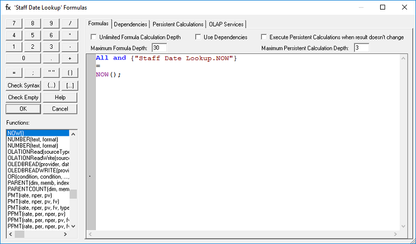Select PARENTCOUNT in the Functions list
This screenshot has height=244, width=416.
pyautogui.click(x=38, y=189)
